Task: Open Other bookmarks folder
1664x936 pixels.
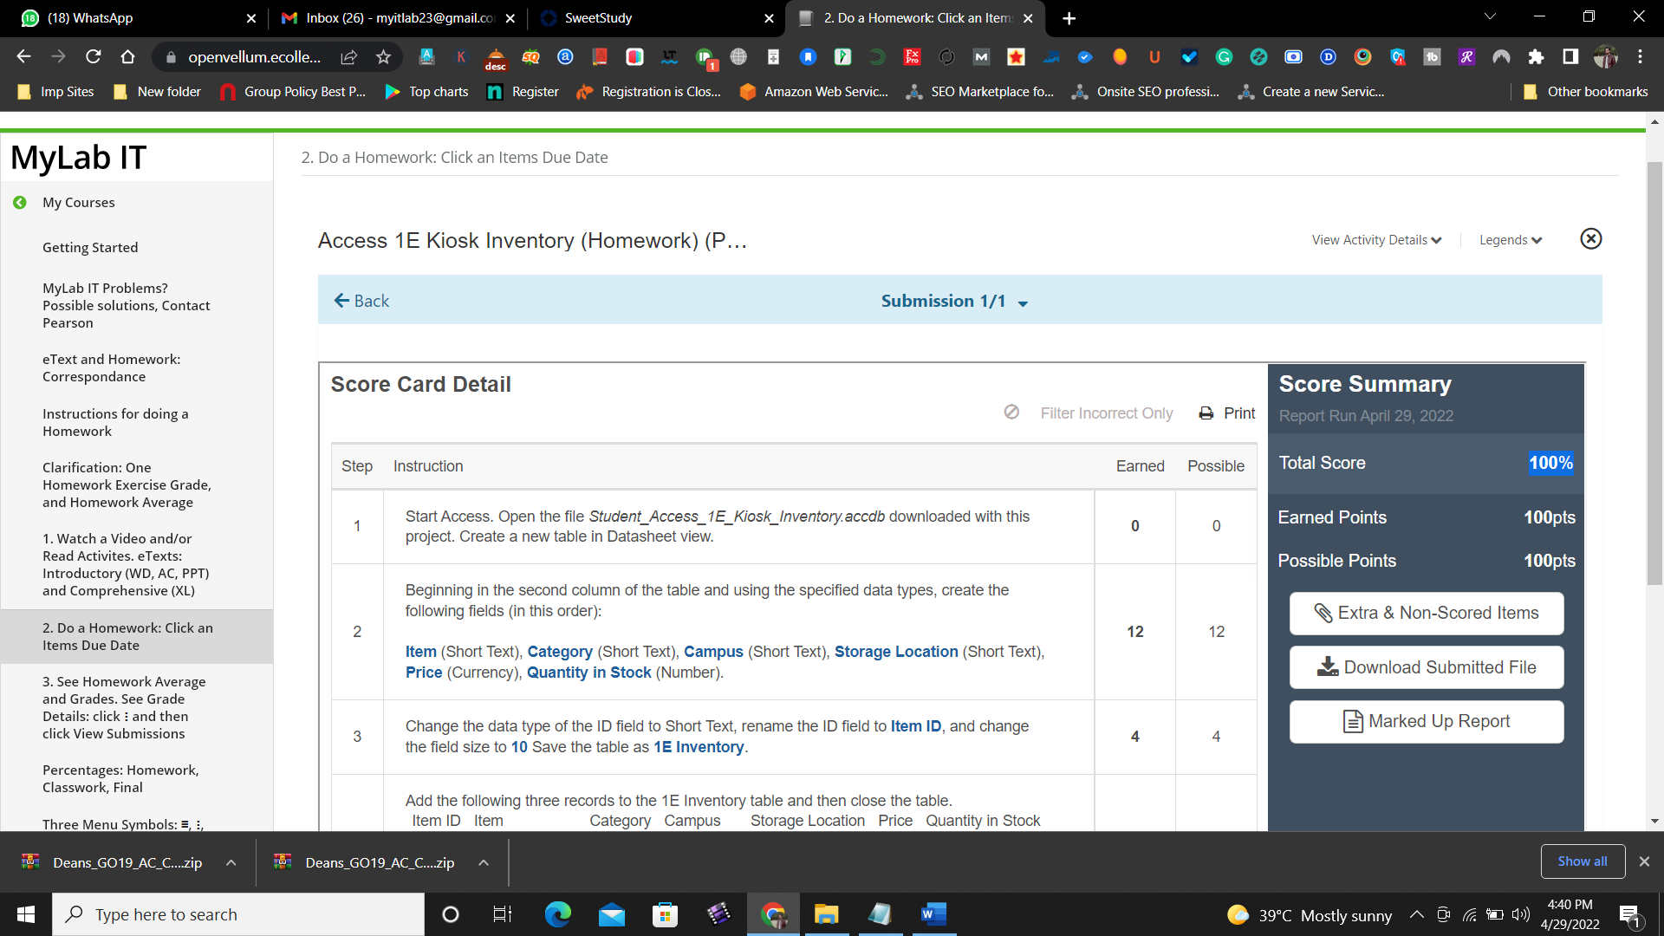Action: click(1586, 92)
